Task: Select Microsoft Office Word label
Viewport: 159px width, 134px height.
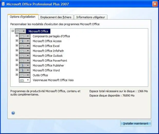Action: point(46,70)
